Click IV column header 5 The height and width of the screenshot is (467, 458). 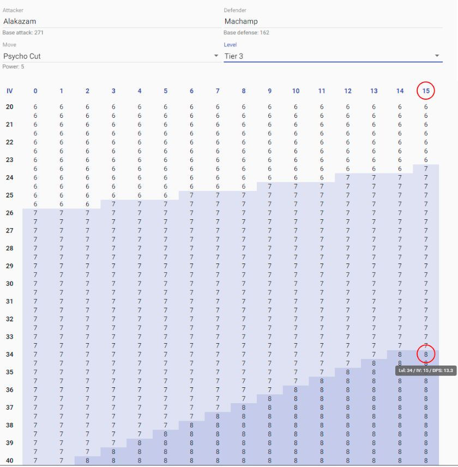click(165, 91)
